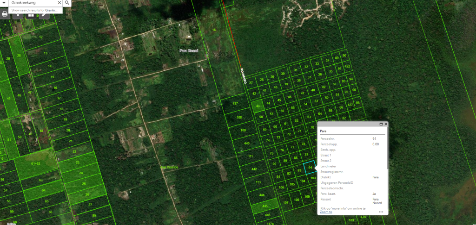Click the Zoom to link
The width and height of the screenshot is (476, 225).
(326, 212)
